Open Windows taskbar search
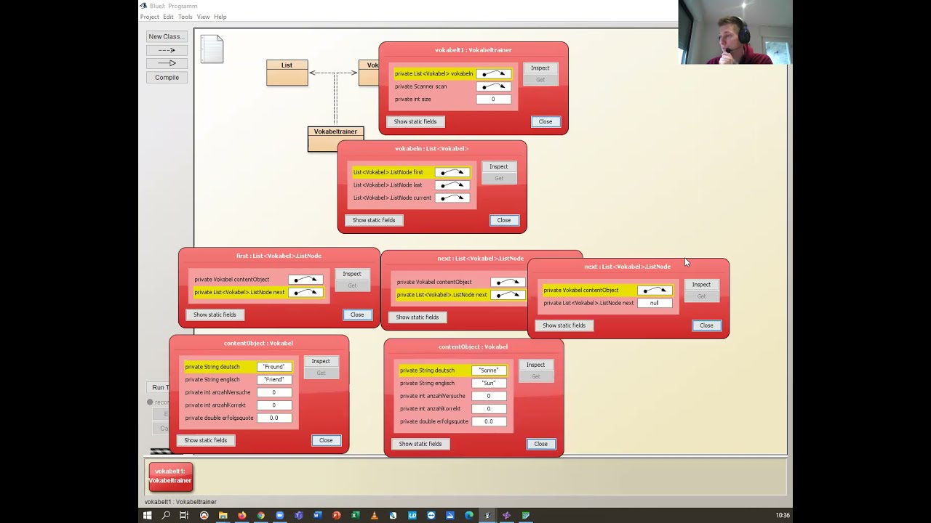 coord(166,516)
